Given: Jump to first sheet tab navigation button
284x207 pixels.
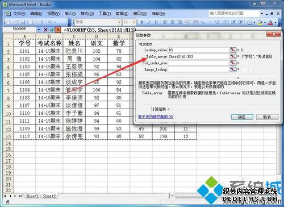Looking at the screenshot, I should point(5,196).
